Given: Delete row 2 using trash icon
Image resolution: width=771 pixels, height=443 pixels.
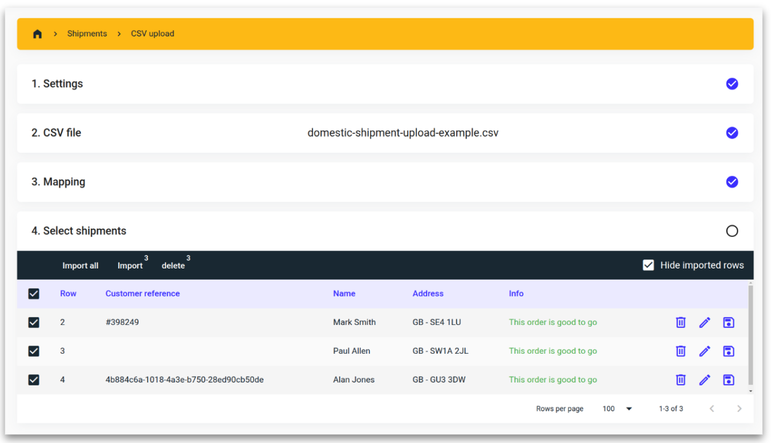Looking at the screenshot, I should click(x=681, y=322).
